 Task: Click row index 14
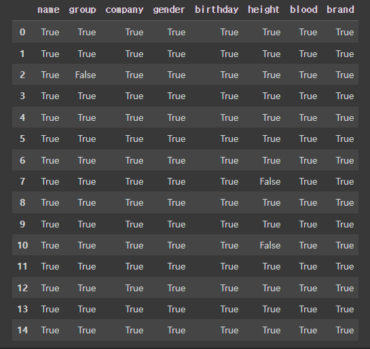coord(22,331)
